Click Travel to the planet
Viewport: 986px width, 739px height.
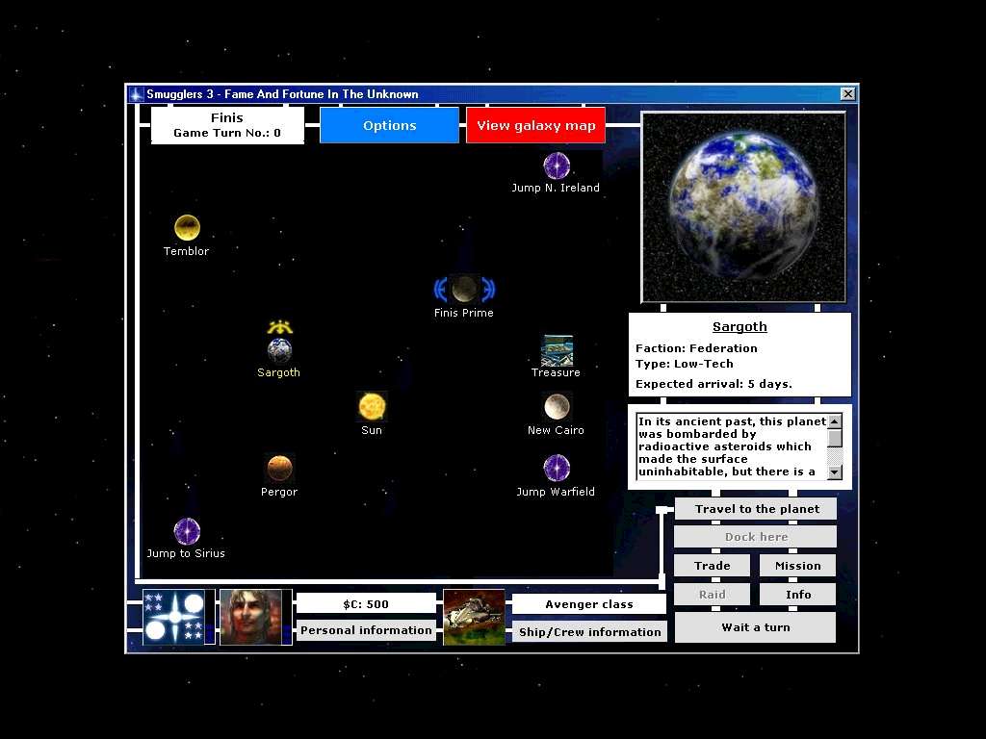click(x=756, y=509)
